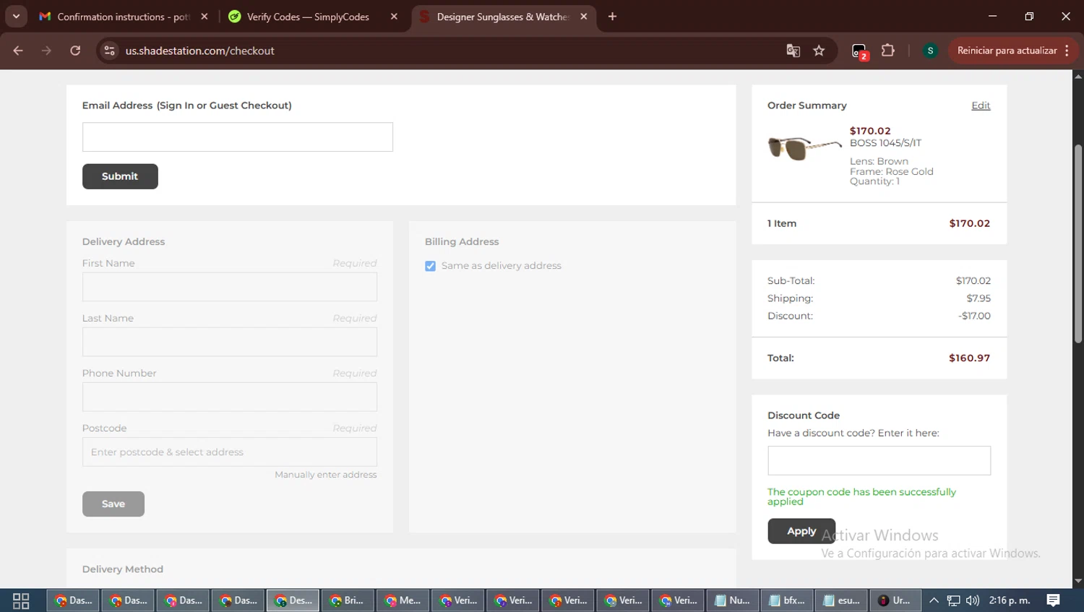Switch to Me... Chrome taskbar window
The height and width of the screenshot is (612, 1084).
coord(403,600)
